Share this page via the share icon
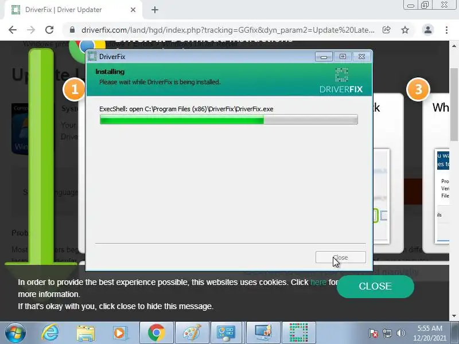This screenshot has height=344, width=459. [x=386, y=30]
